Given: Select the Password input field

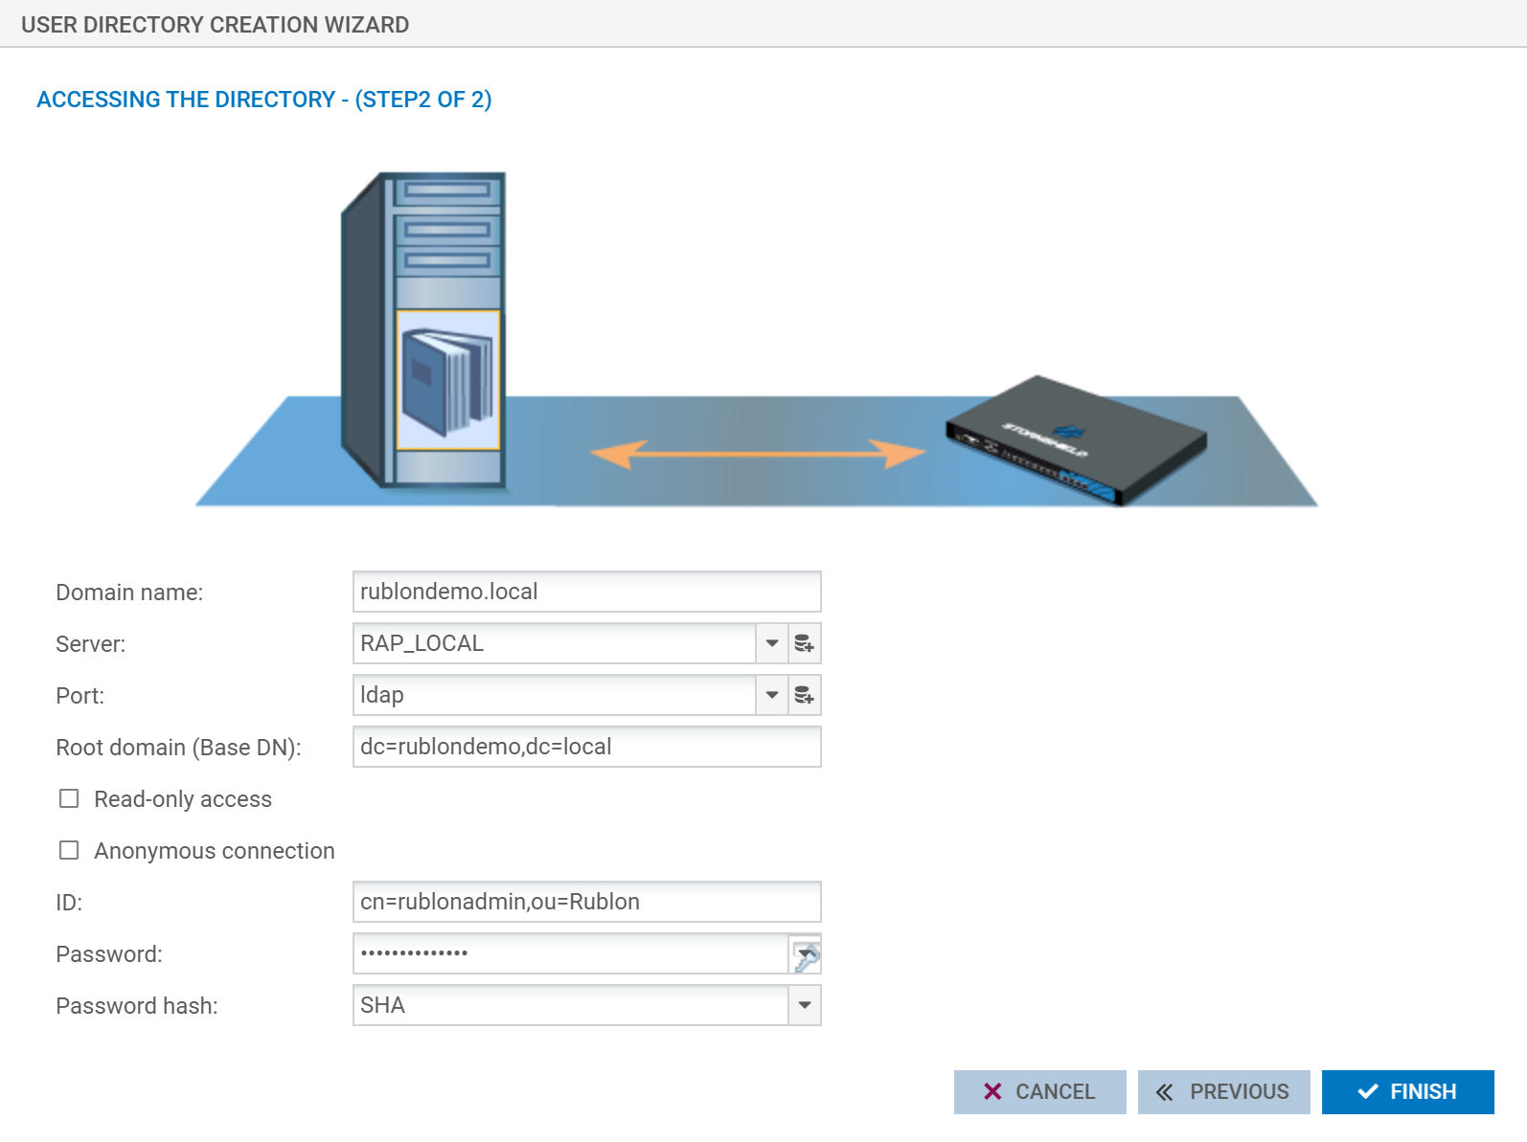Looking at the screenshot, I should 570,953.
